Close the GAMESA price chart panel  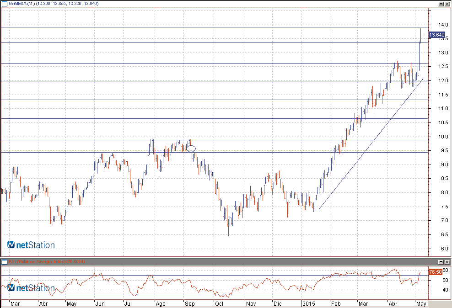click(x=447, y=4)
